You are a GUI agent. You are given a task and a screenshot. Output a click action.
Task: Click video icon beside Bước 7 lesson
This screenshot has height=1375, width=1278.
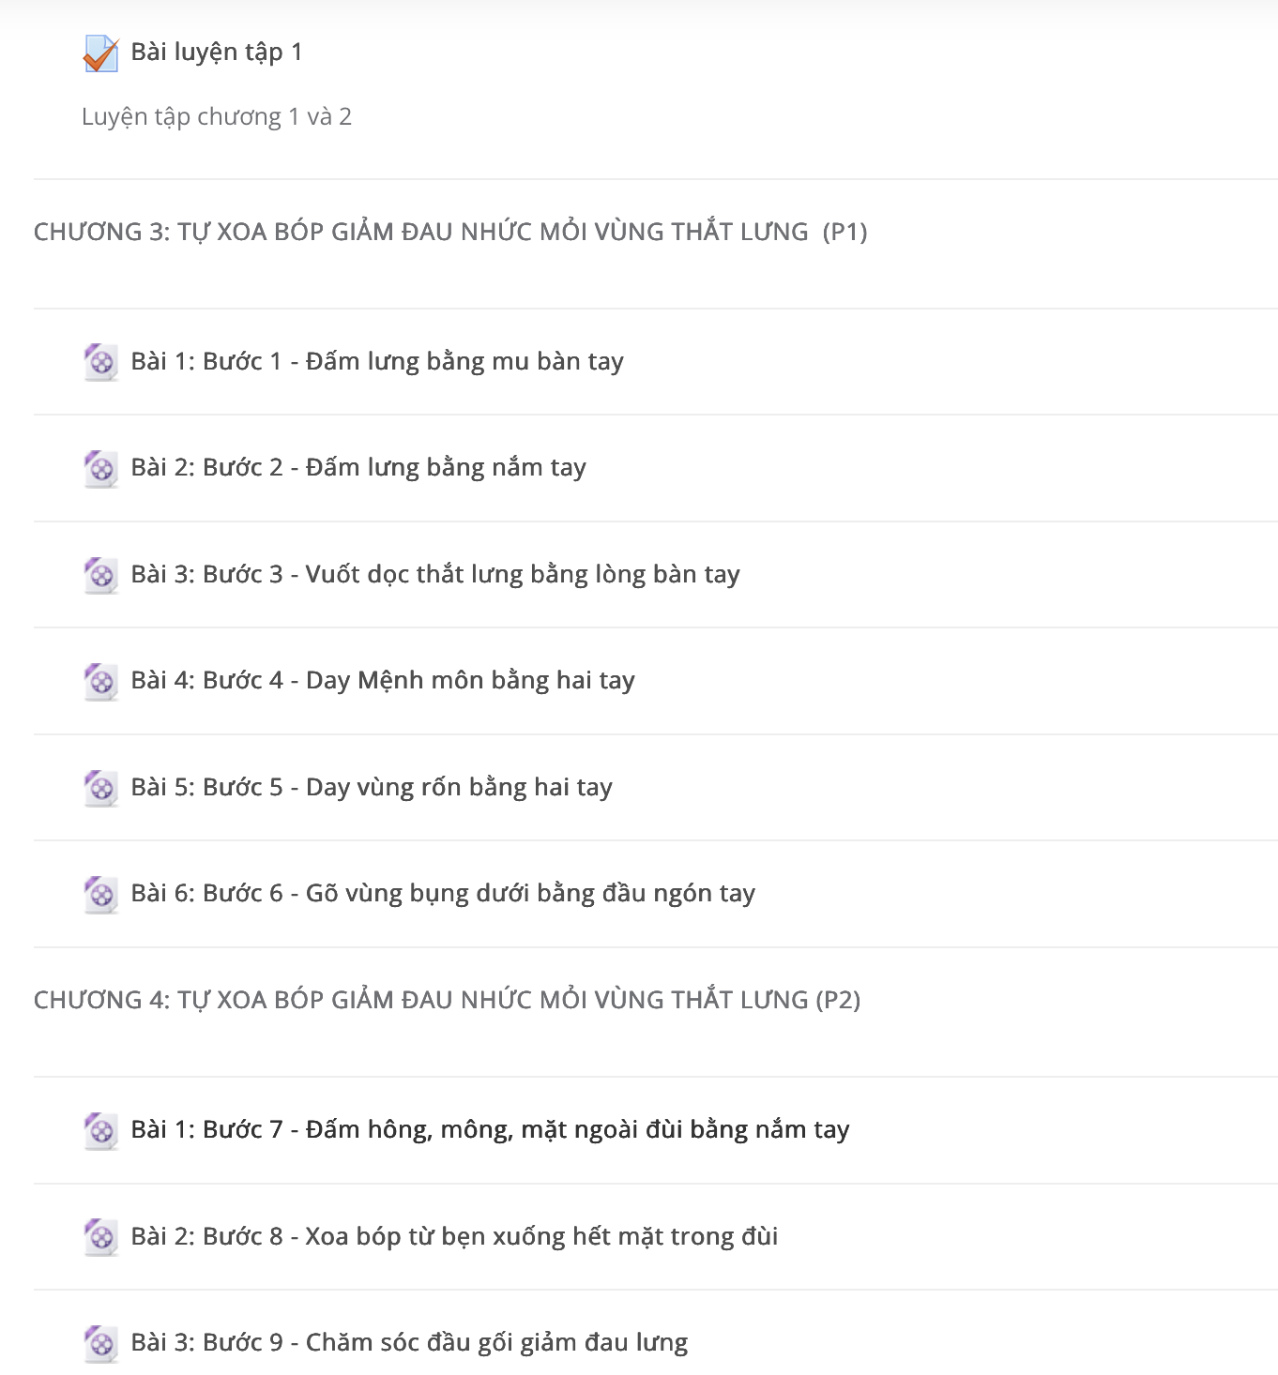coord(100,1130)
